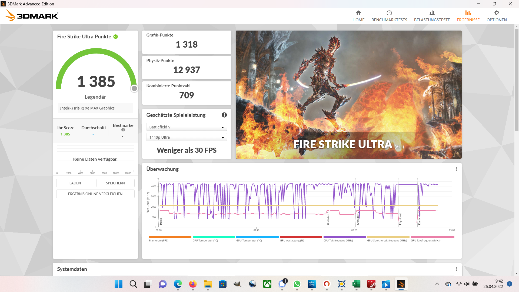The height and width of the screenshot is (292, 519).
Task: Open the 1440p Ultra resolution dropdown
Action: pos(187,137)
